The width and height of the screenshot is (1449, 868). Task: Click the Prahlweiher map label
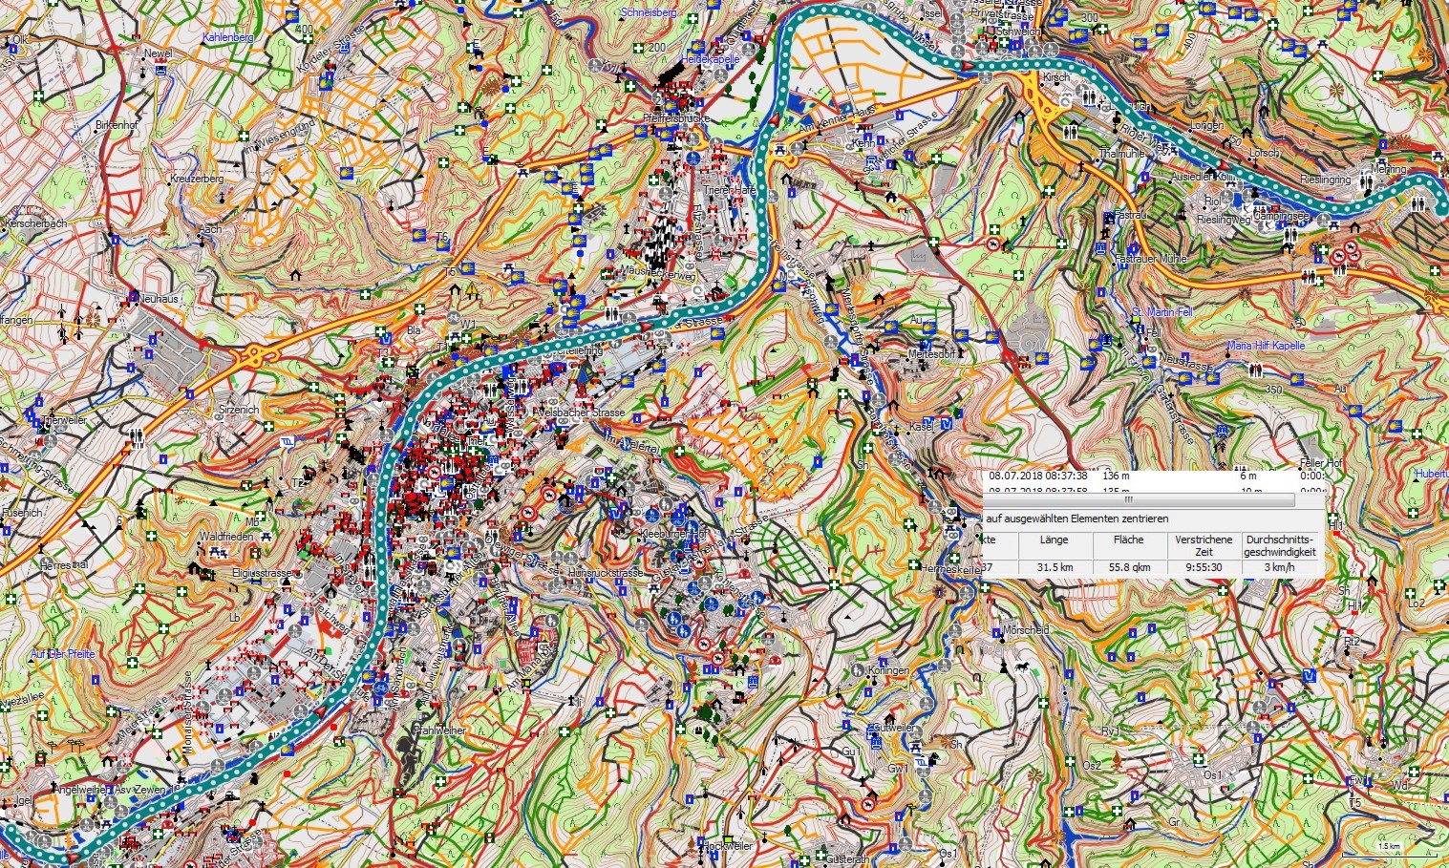(440, 730)
